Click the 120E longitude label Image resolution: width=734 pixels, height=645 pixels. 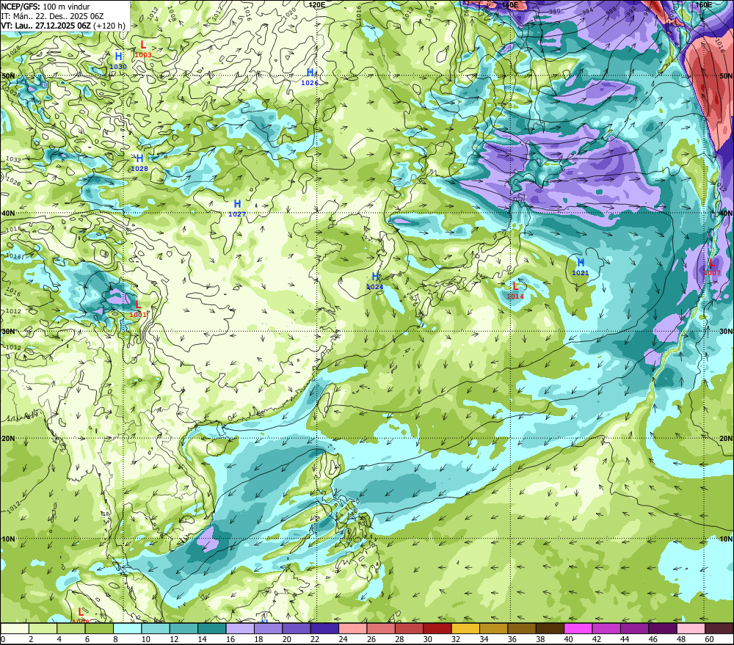[x=317, y=4]
